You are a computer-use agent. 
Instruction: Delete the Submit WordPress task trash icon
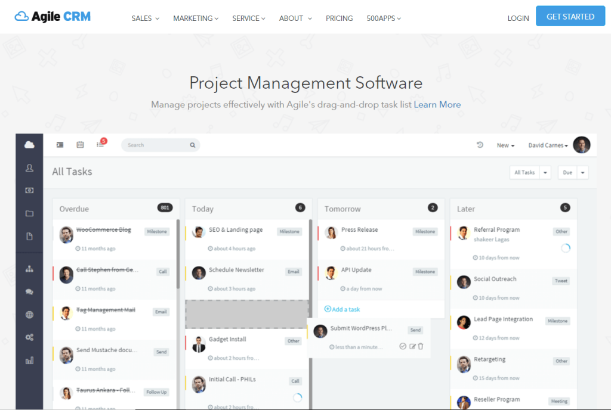[x=421, y=346]
